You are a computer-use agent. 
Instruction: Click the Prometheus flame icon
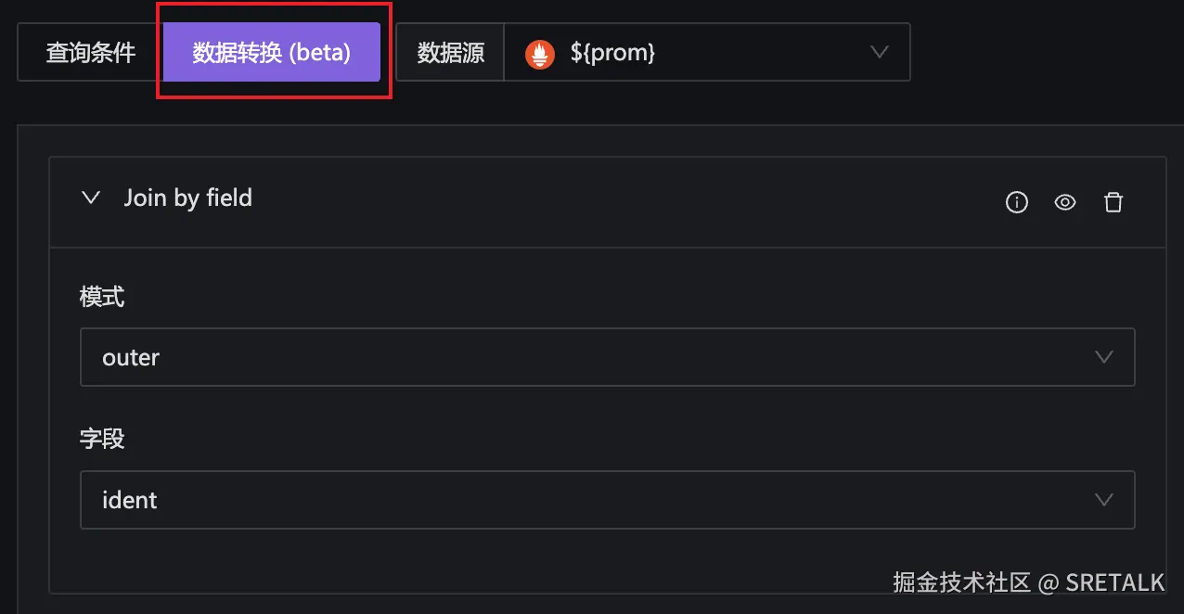[x=540, y=54]
